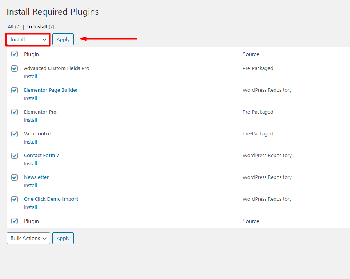Uncheck the Elementor Page Builder checkbox
This screenshot has height=279, width=350.
14,90
